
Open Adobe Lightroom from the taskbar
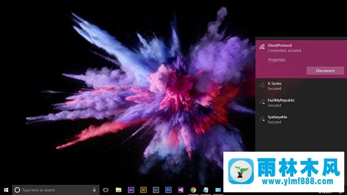click(x=156, y=190)
